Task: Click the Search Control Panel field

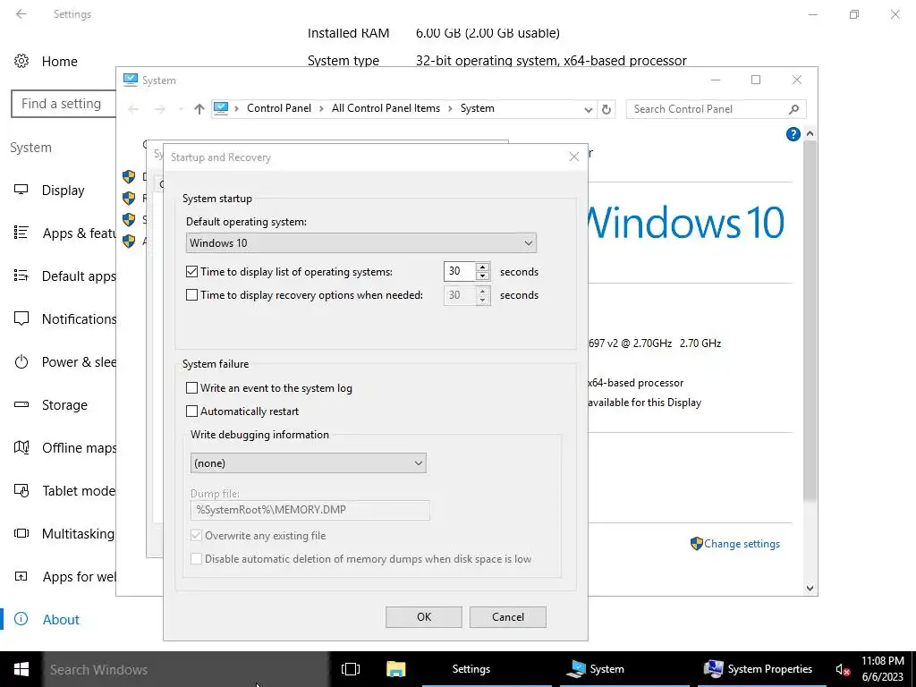Action: coord(716,109)
